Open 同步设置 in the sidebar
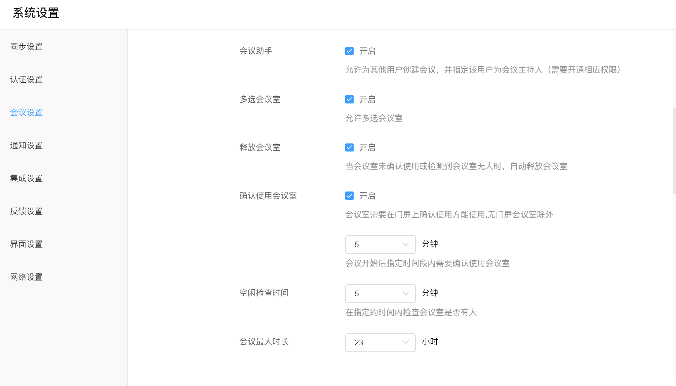This screenshot has height=386, width=676. pyautogui.click(x=26, y=47)
